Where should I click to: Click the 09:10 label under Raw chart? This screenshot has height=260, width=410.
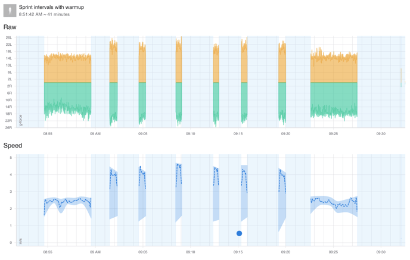pos(190,134)
